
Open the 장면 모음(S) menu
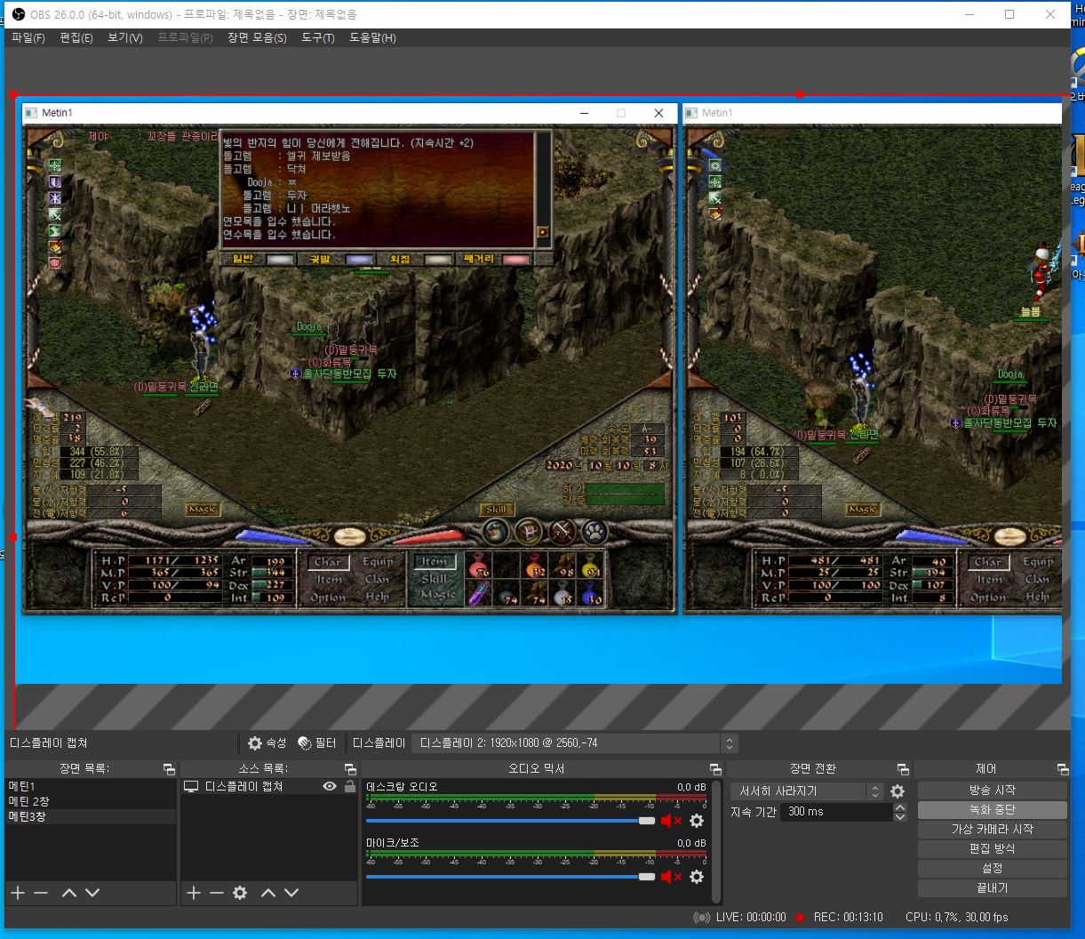[x=257, y=38]
